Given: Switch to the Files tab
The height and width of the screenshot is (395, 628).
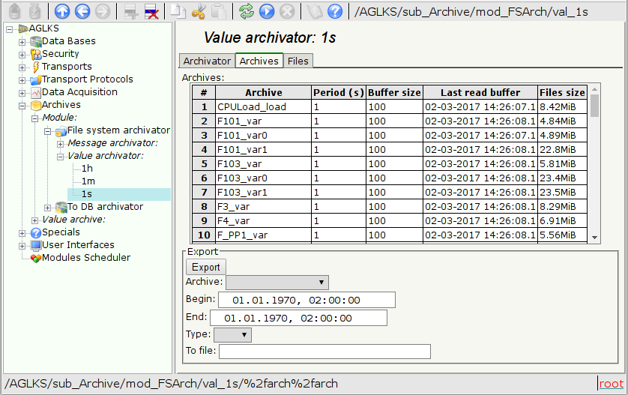Looking at the screenshot, I should (298, 61).
